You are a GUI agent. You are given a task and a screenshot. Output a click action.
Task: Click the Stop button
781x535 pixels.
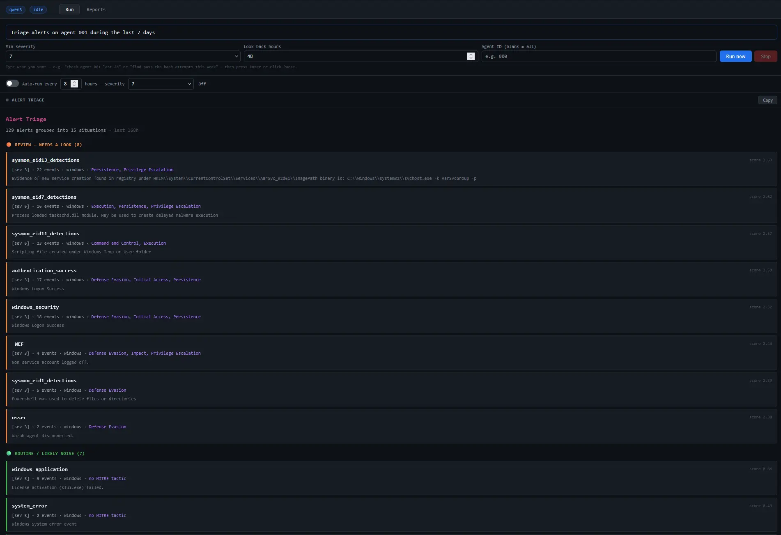[765, 56]
